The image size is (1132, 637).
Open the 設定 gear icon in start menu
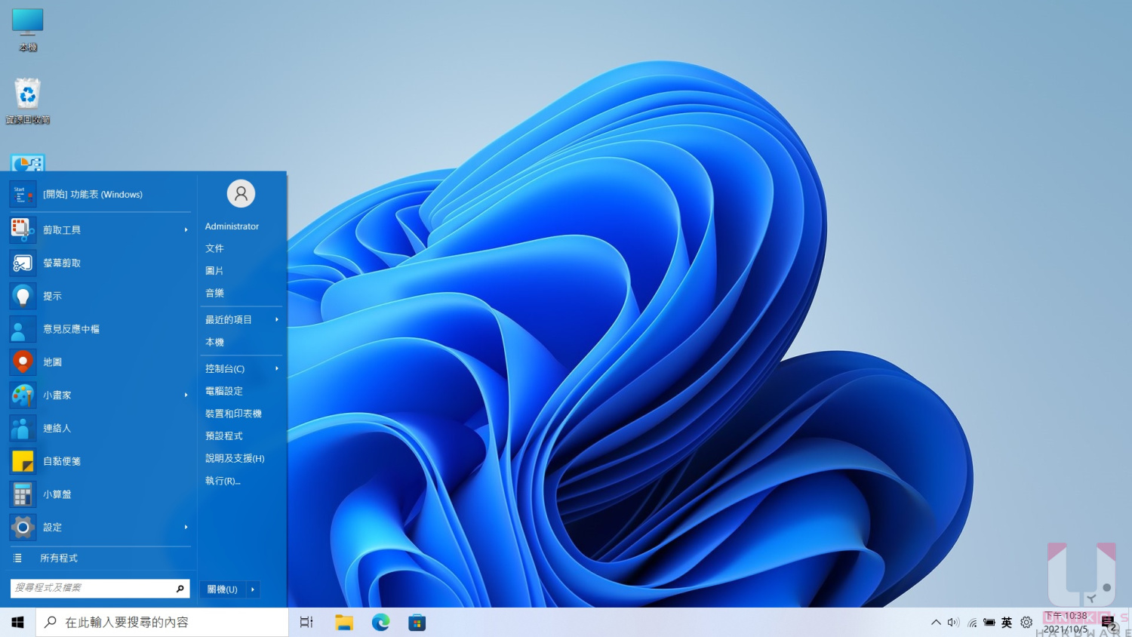tap(23, 527)
